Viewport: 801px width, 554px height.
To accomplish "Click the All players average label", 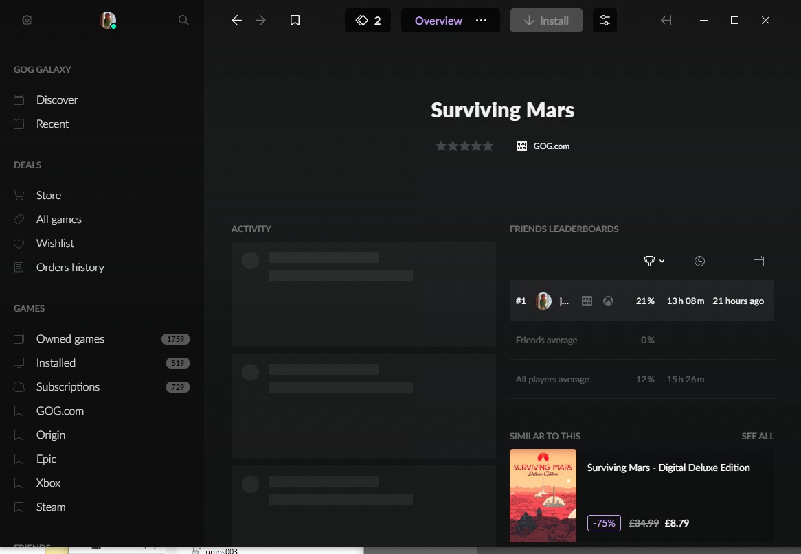I will [552, 380].
